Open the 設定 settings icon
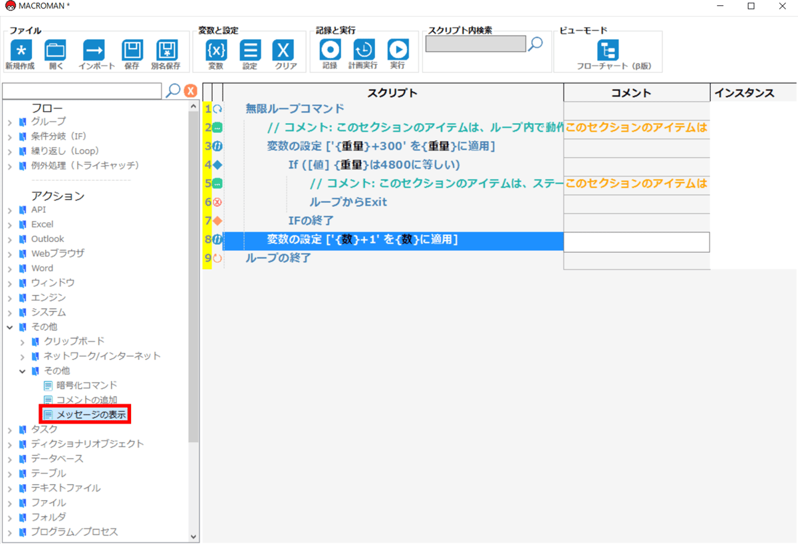Viewport: 798px width, 544px height. pos(250,50)
